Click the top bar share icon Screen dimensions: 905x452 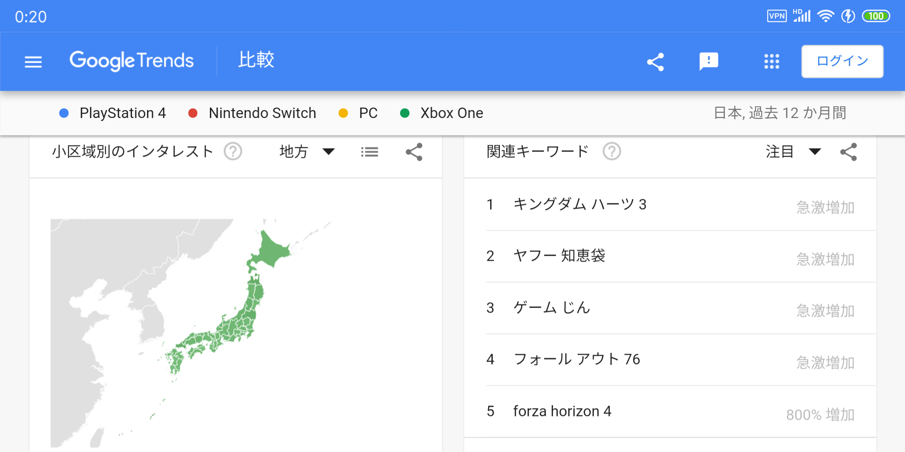pos(656,62)
